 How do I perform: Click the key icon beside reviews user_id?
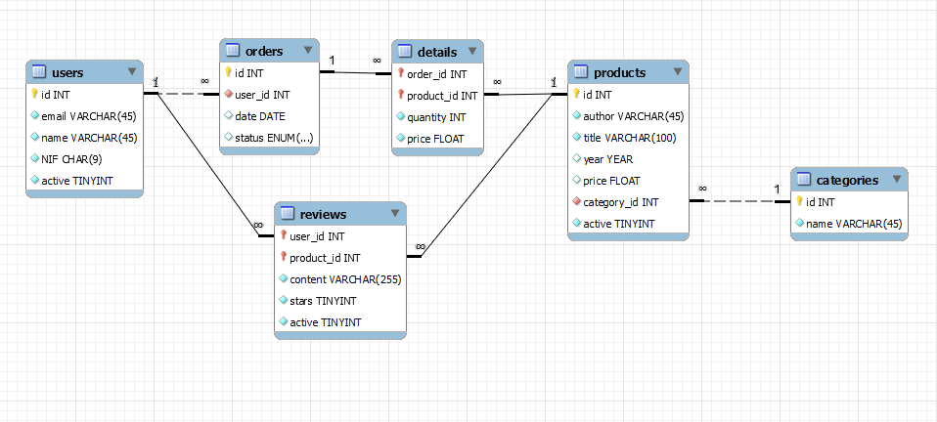pos(284,235)
